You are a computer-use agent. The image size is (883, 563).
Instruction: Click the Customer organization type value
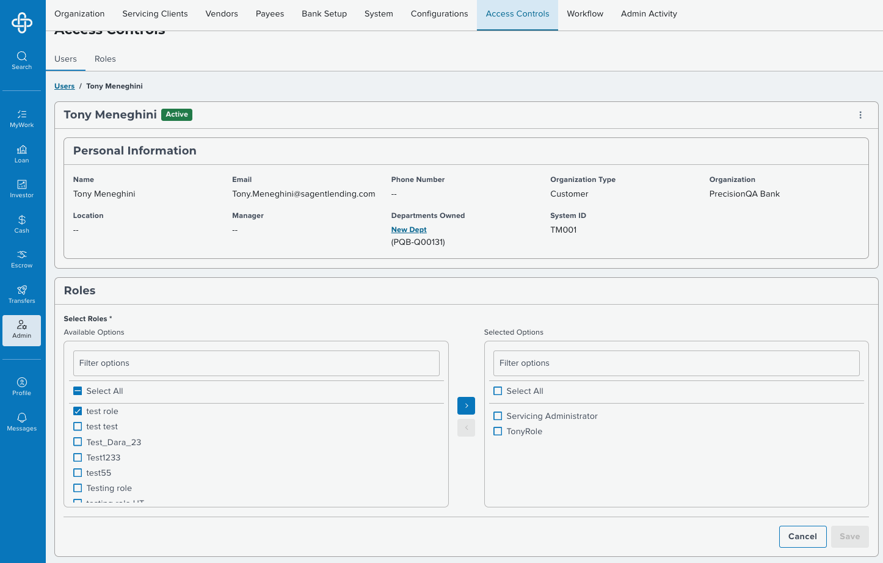coord(569,194)
